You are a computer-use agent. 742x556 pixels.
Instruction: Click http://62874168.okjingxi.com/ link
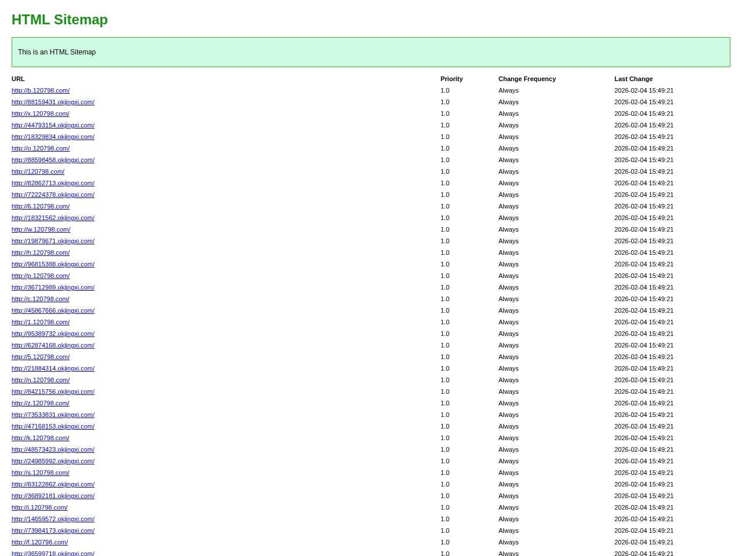(53, 345)
